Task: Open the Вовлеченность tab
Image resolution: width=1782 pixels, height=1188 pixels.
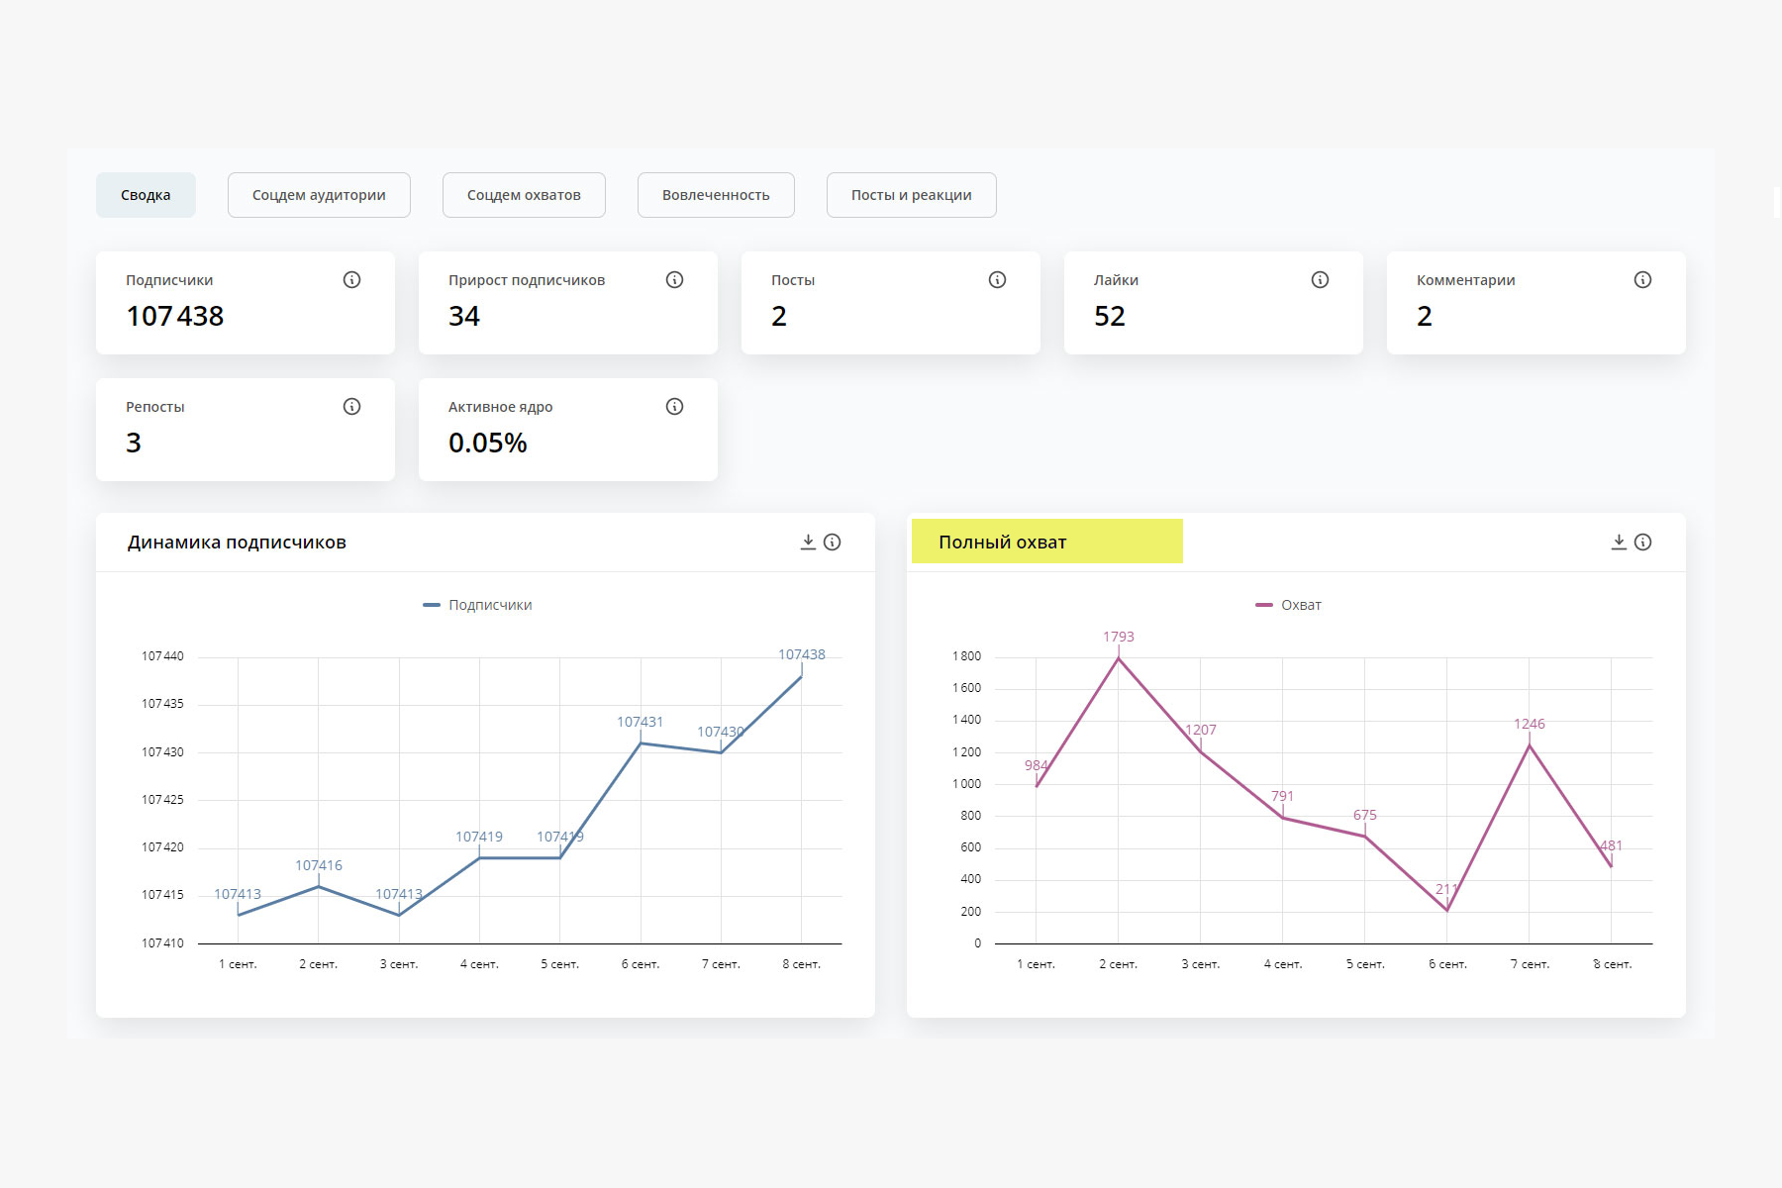Action: coord(716,195)
